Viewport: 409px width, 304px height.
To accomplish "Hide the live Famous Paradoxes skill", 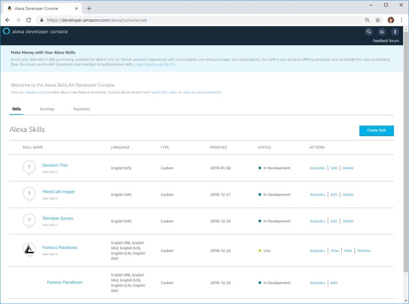I will click(x=348, y=250).
